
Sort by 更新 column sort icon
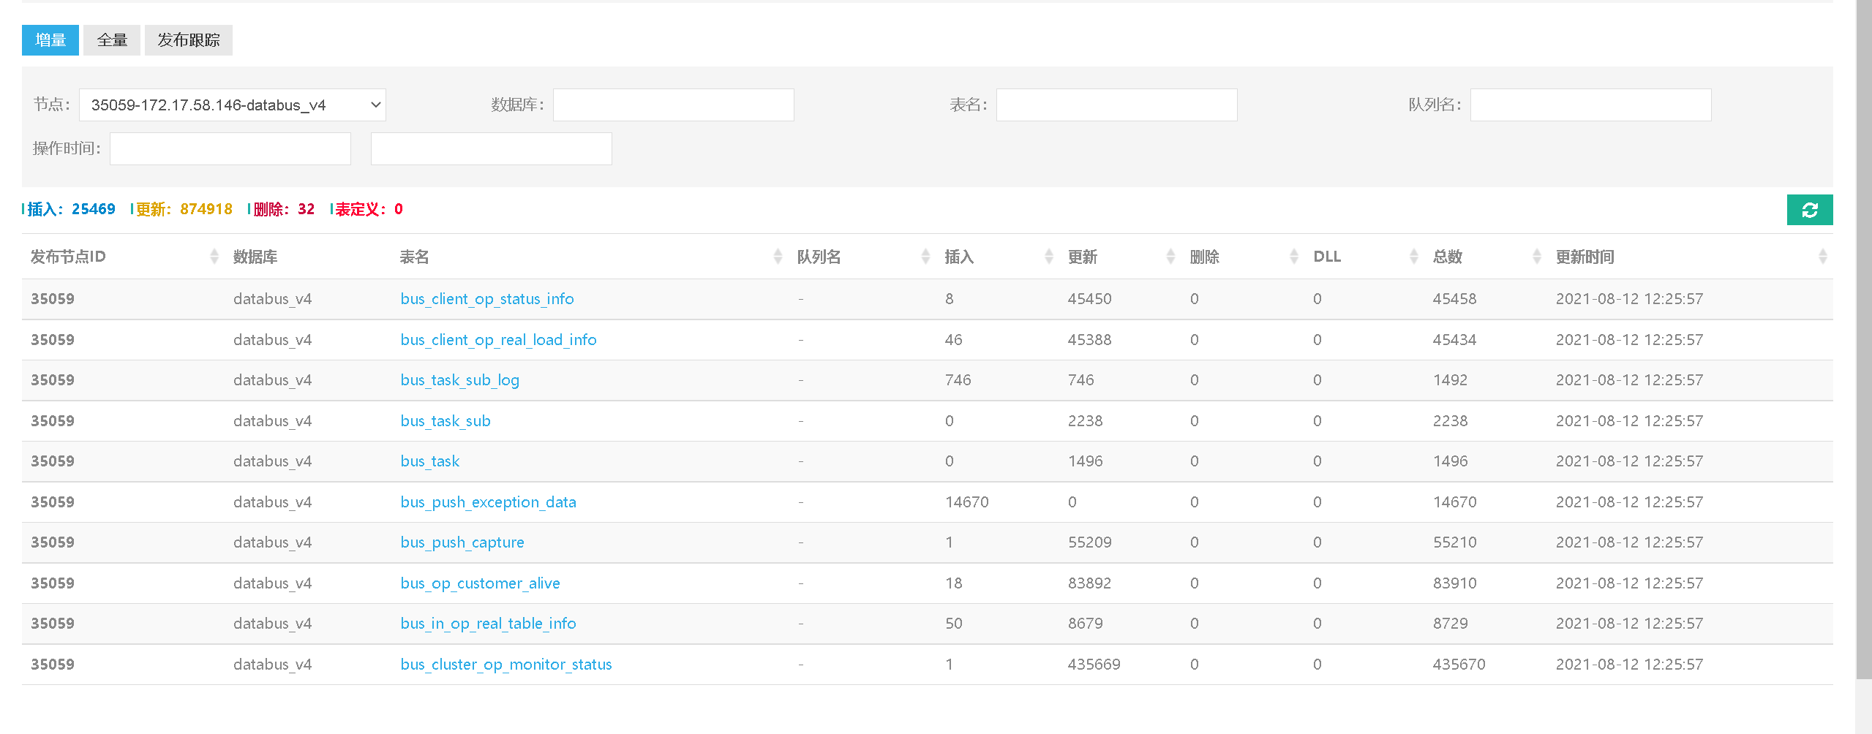tap(1170, 257)
